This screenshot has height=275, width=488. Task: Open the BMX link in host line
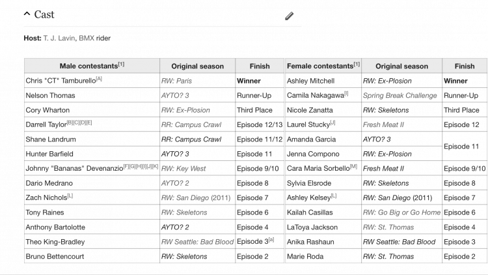pyautogui.click(x=86, y=38)
